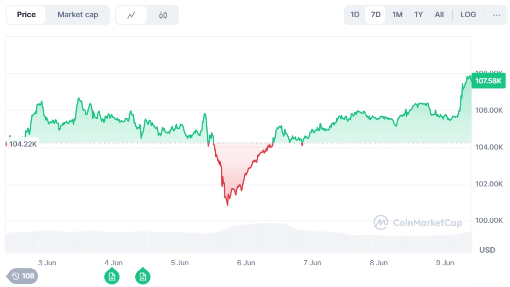Click the 107.58K current price label
Image resolution: width=510 pixels, height=287 pixels.
(x=488, y=80)
